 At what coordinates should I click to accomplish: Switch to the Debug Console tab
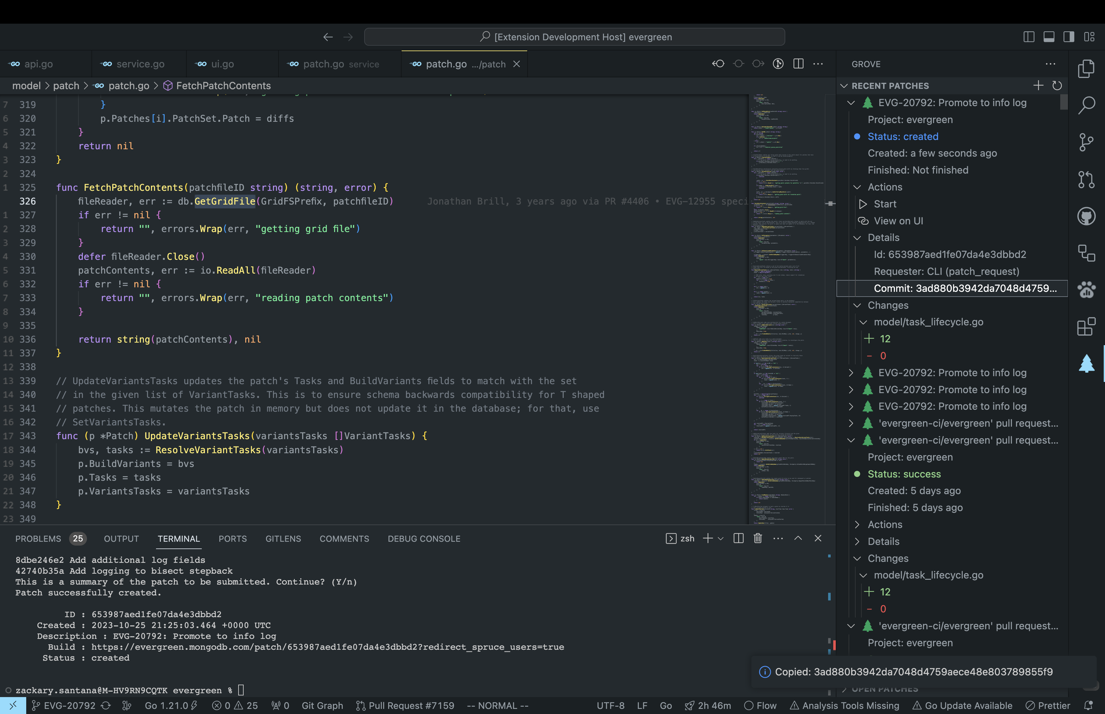pyautogui.click(x=424, y=539)
